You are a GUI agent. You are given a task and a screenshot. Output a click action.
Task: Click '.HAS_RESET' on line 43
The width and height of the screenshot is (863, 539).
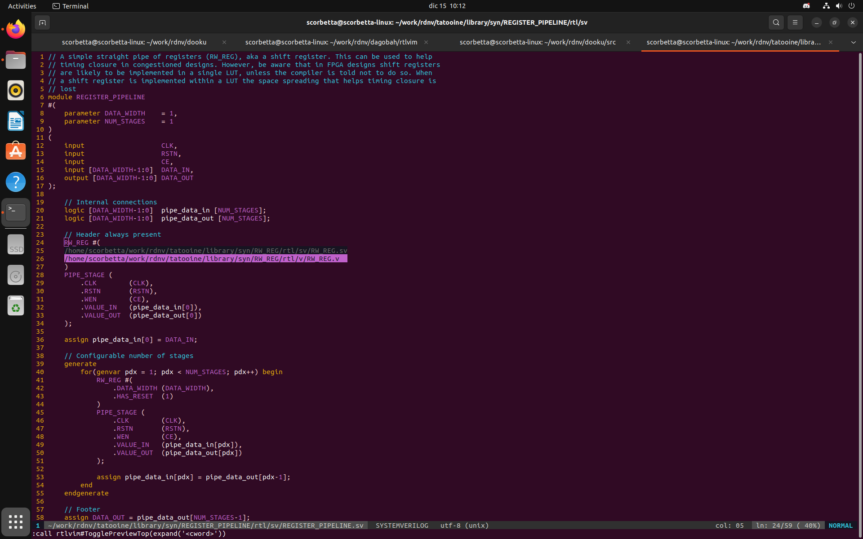(x=133, y=396)
